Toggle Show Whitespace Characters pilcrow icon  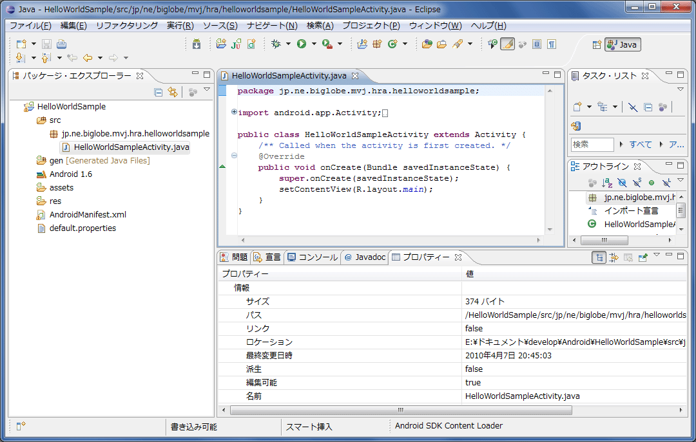[x=551, y=44]
